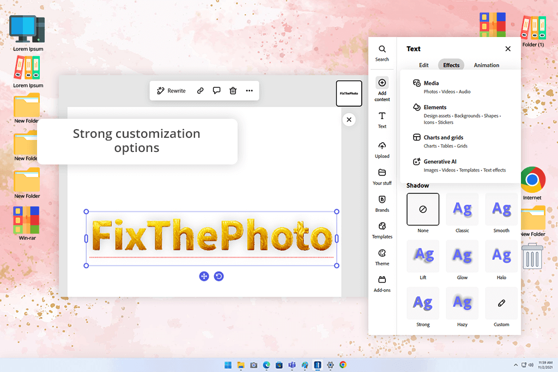Open New Folder below Internet icon
The image size is (558, 372).
(x=533, y=221)
